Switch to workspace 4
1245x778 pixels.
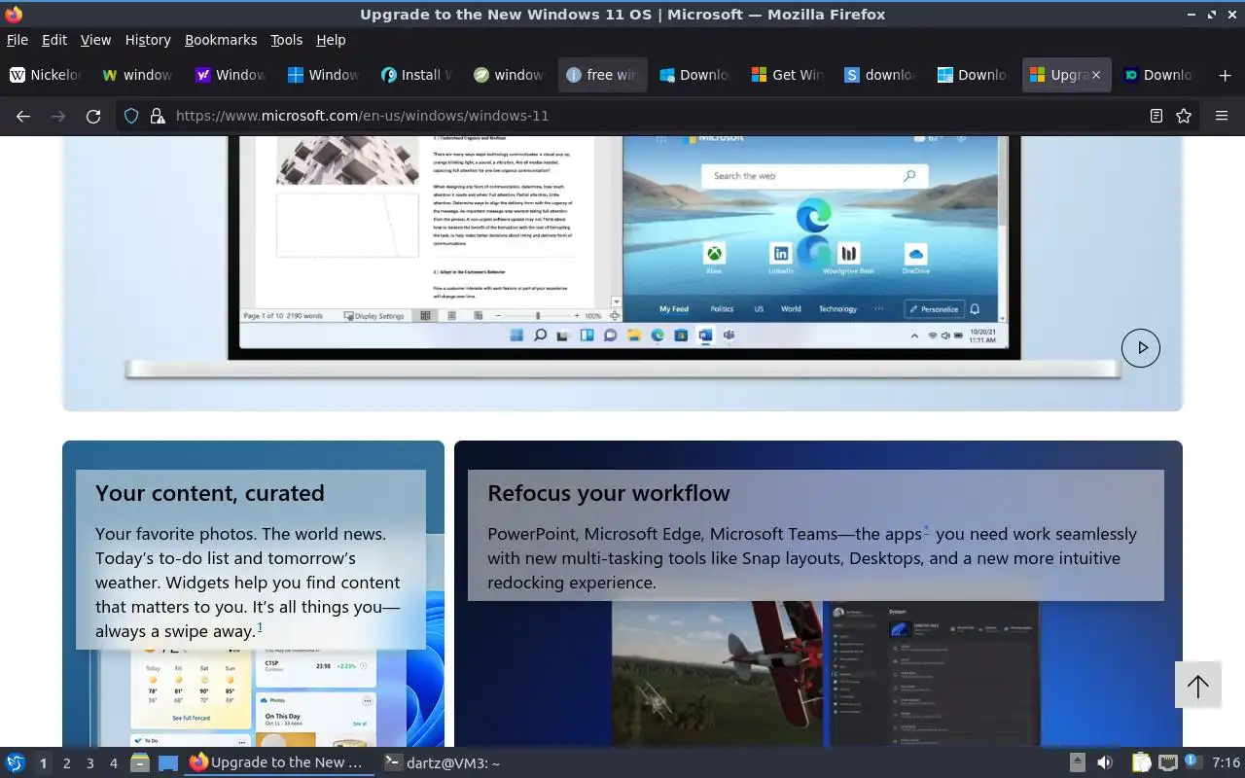(x=114, y=763)
